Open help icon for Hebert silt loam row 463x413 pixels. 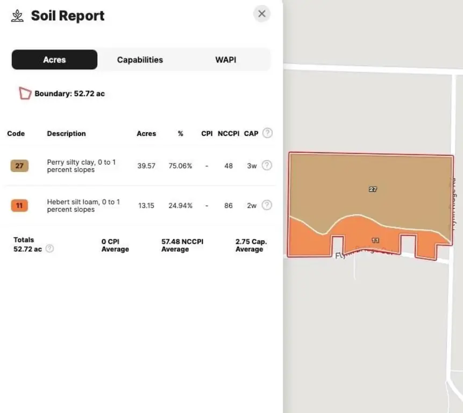(267, 205)
